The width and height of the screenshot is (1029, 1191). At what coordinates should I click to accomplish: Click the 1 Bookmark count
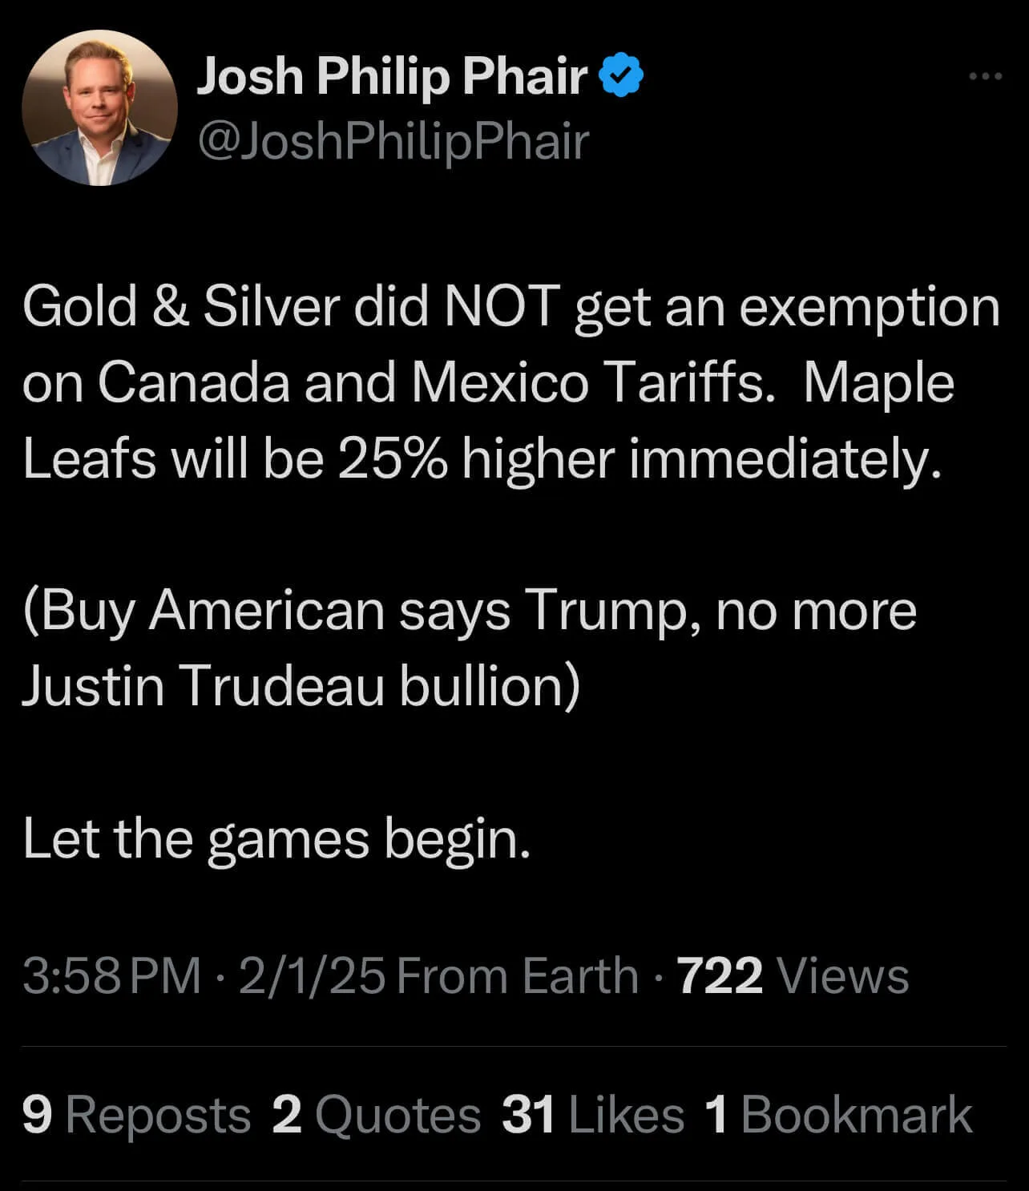(838, 1115)
